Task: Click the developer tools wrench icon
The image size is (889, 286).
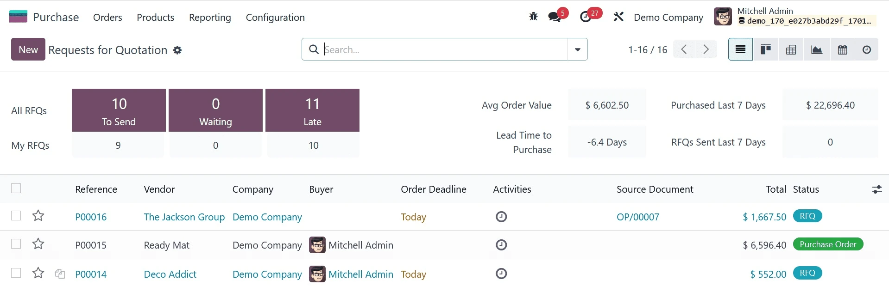Action: (618, 17)
